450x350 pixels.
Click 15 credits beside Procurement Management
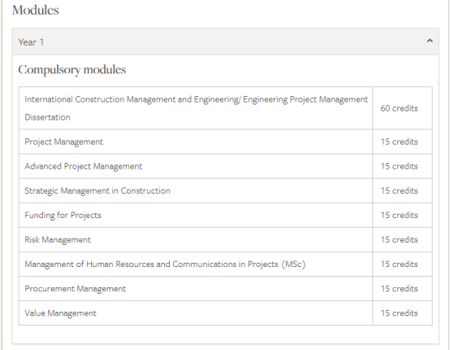[x=399, y=288]
